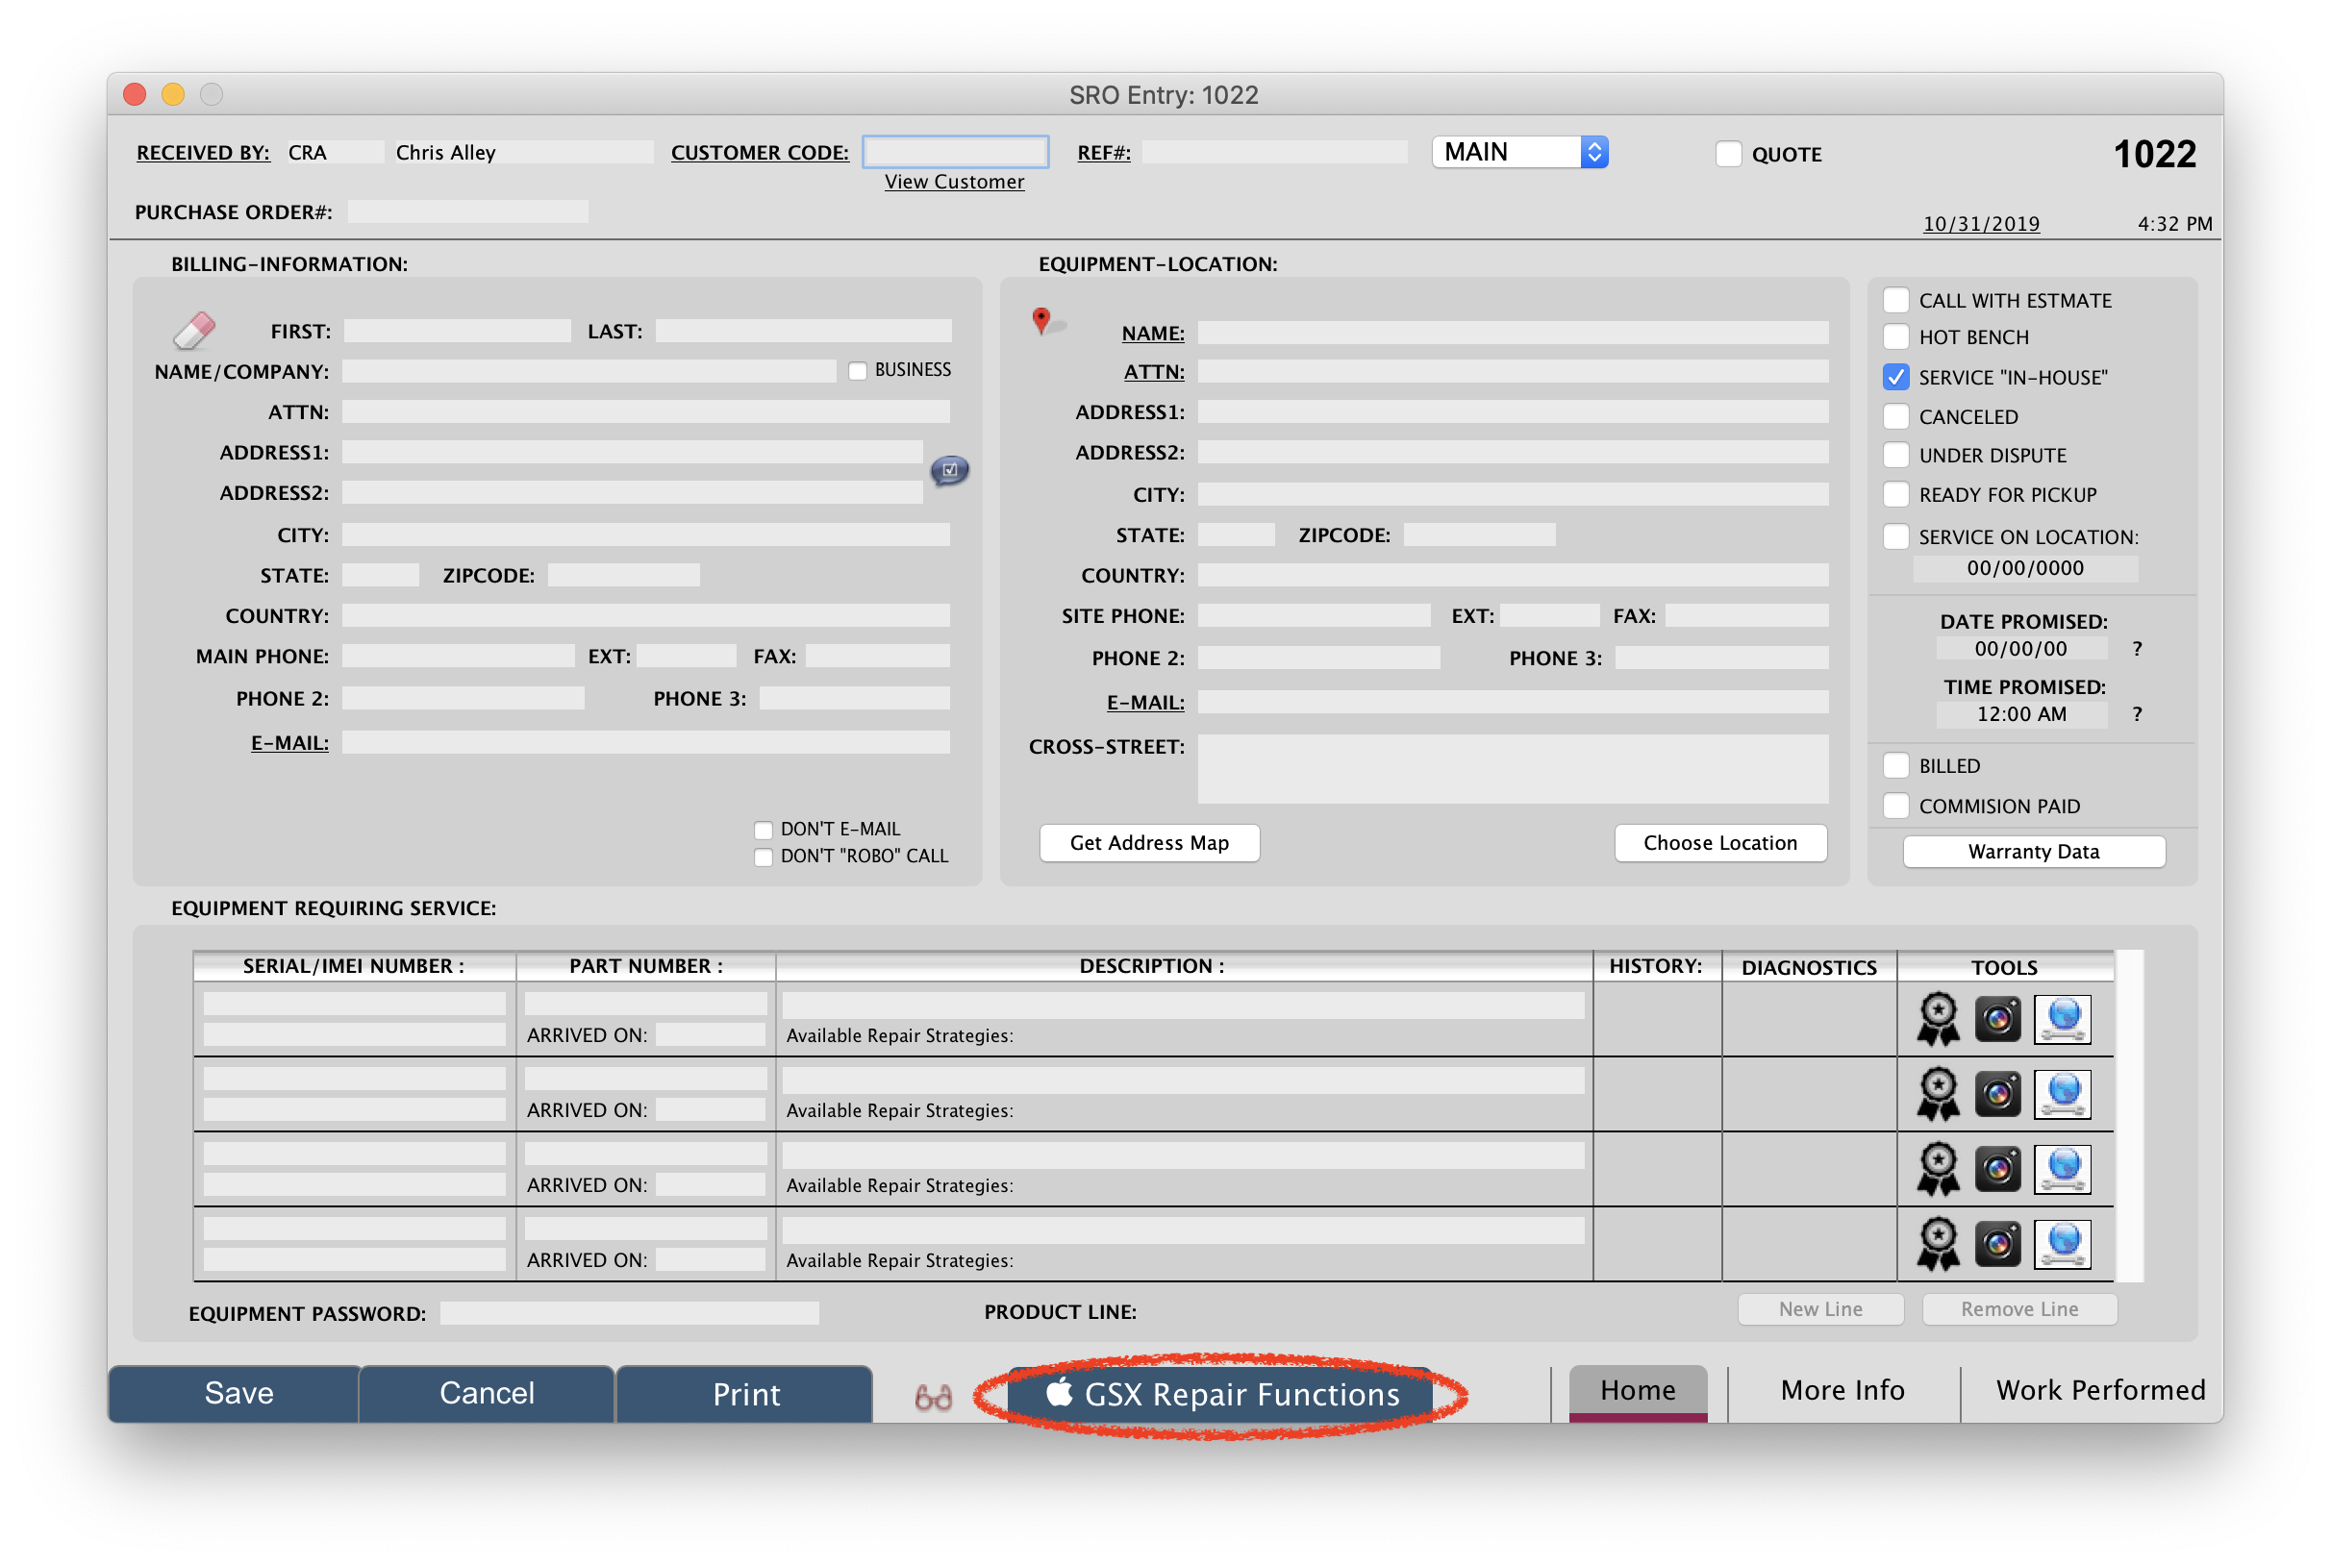Open the Work Performed tab
This screenshot has height=1565, width=2331.
(x=2099, y=1390)
